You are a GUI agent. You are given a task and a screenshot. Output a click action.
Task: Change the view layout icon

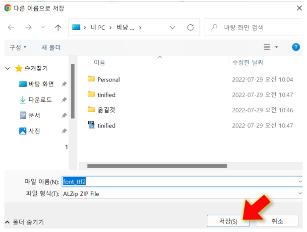click(267, 47)
